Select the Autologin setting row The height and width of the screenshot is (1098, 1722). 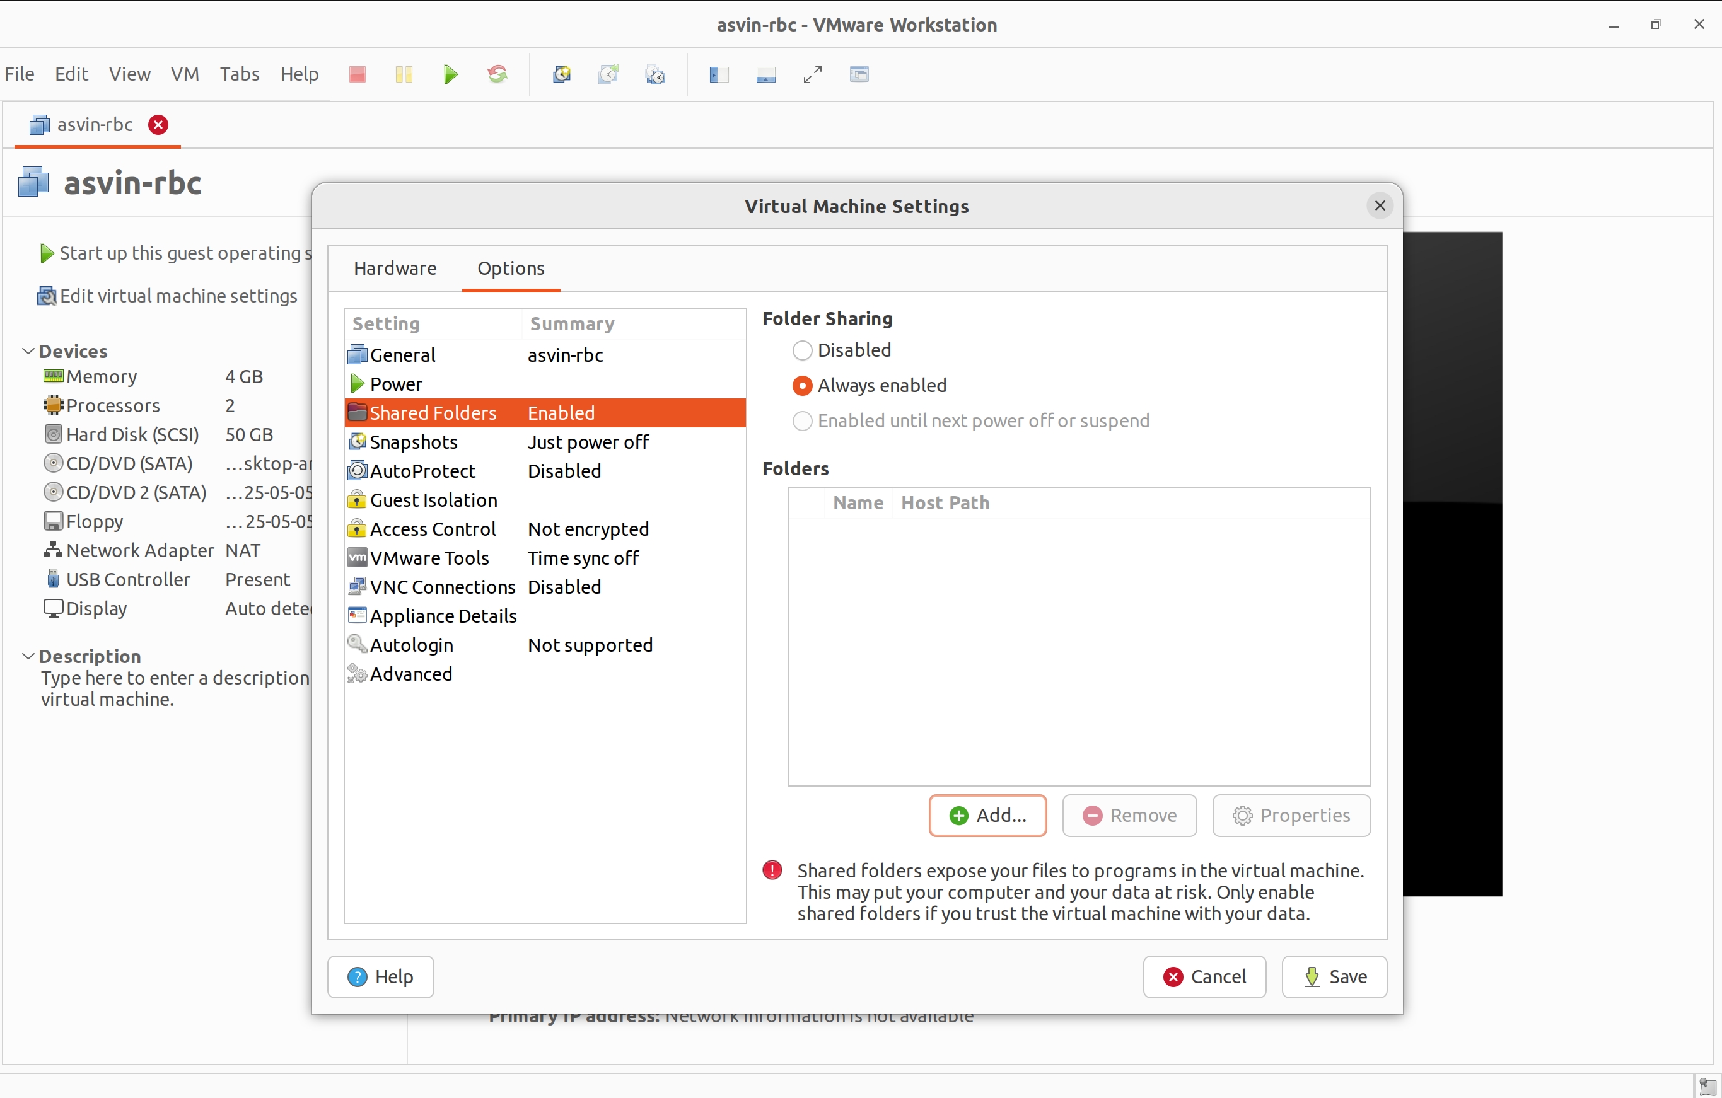click(x=545, y=645)
